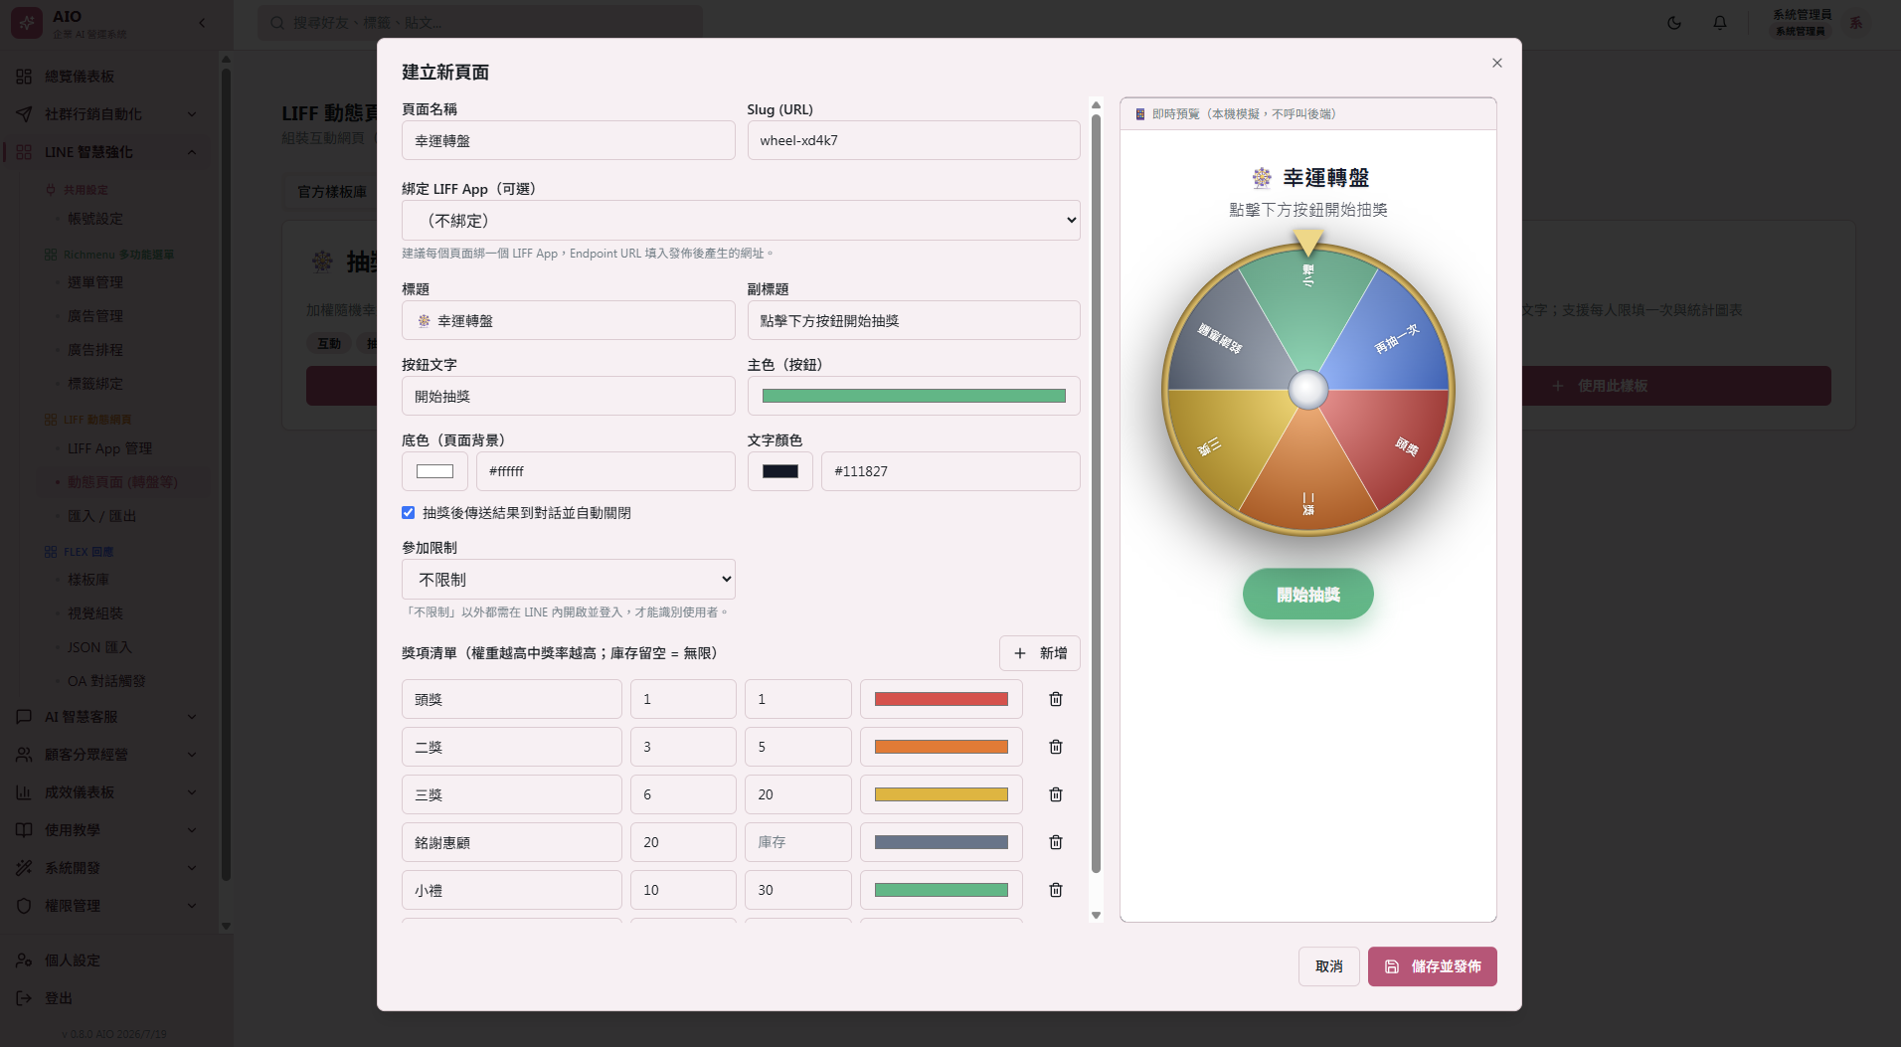Screen dimensions: 1901x1047
Task: Close the 建立新頁面 dialog
Action: pyautogui.click(x=1497, y=63)
